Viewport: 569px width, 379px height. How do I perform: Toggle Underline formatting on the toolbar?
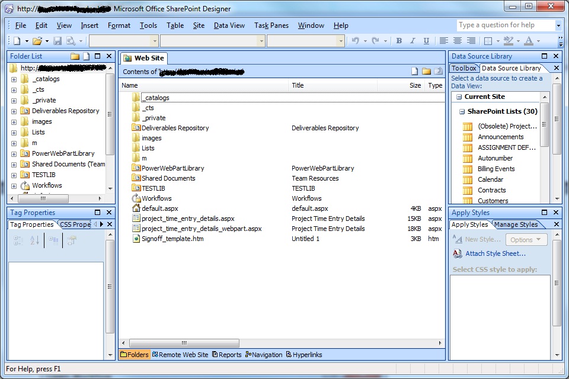(x=427, y=40)
